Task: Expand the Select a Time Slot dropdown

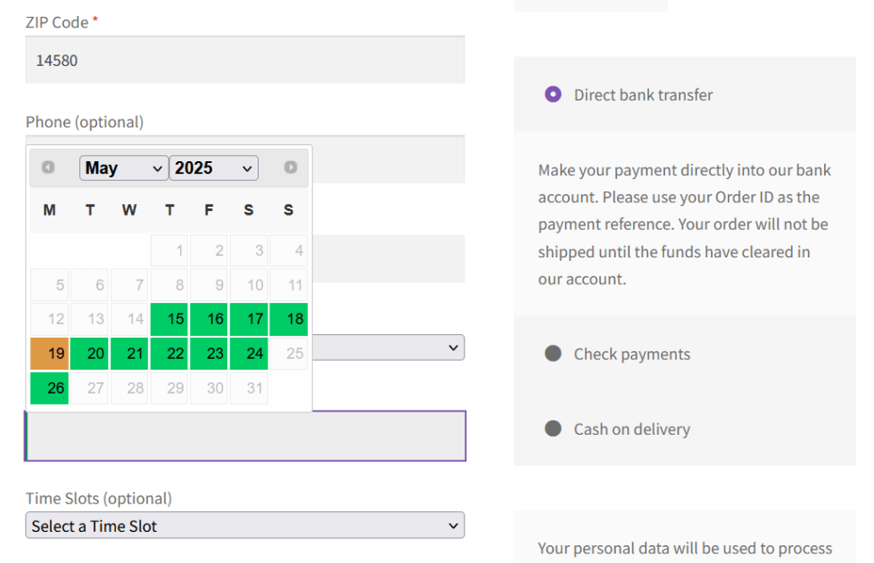Action: click(244, 526)
